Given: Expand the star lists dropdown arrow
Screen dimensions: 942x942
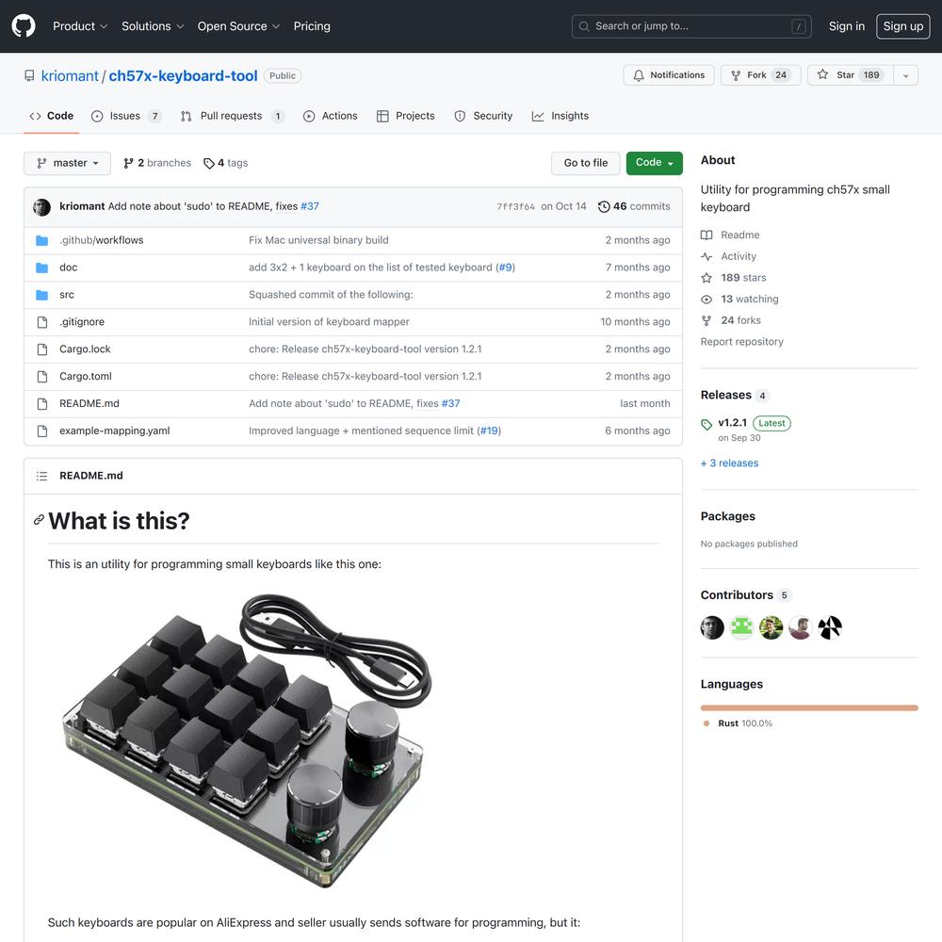Looking at the screenshot, I should 906,75.
